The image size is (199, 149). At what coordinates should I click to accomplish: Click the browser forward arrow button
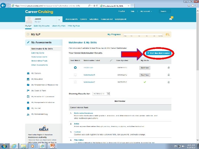(x=8, y=6)
